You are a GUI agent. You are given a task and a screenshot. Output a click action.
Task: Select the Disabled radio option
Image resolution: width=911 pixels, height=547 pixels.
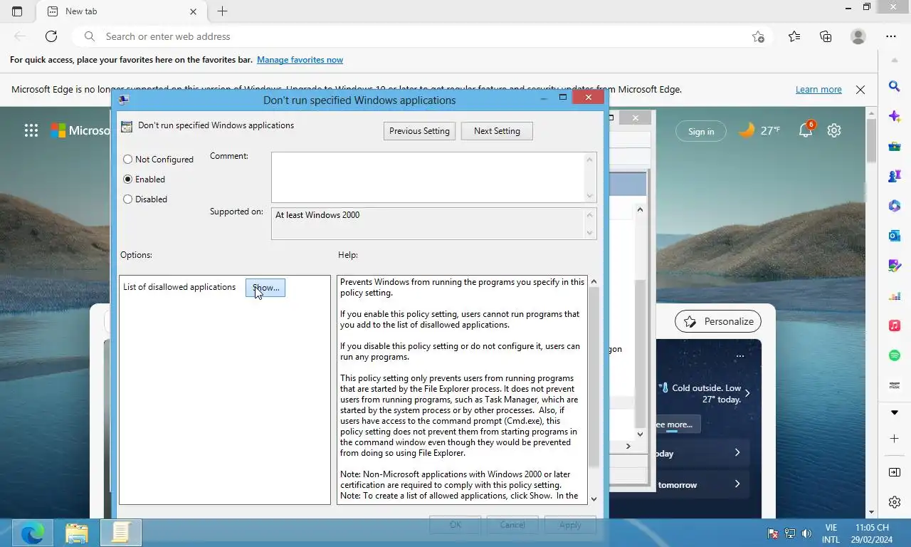coord(145,199)
